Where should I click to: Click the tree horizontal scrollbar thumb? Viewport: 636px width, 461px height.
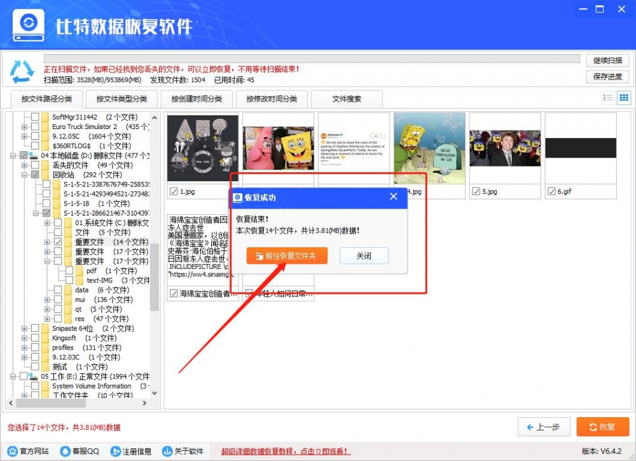click(51, 403)
